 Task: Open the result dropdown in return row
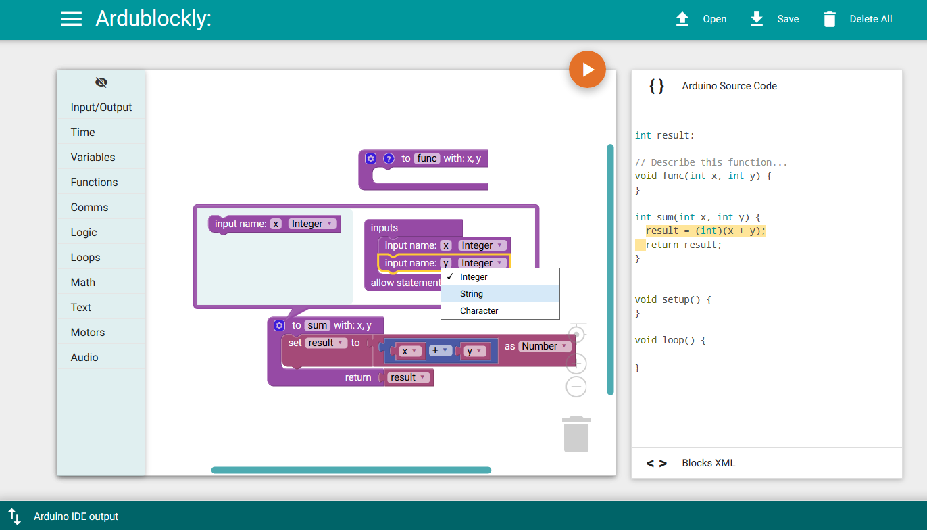[x=409, y=377]
